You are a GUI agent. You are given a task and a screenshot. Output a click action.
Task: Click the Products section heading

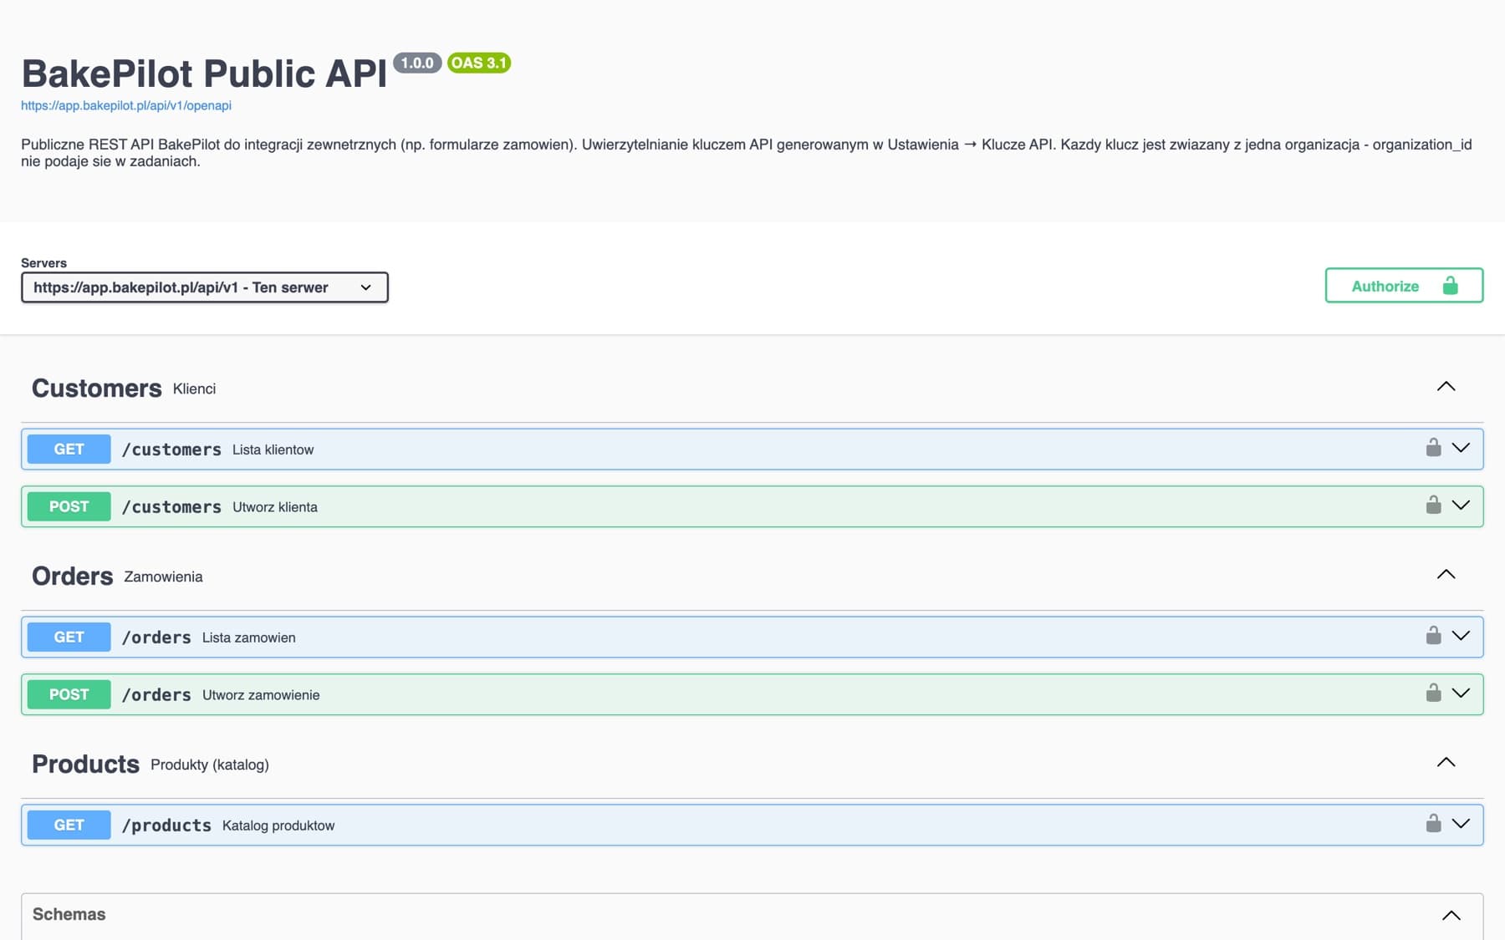(x=85, y=765)
